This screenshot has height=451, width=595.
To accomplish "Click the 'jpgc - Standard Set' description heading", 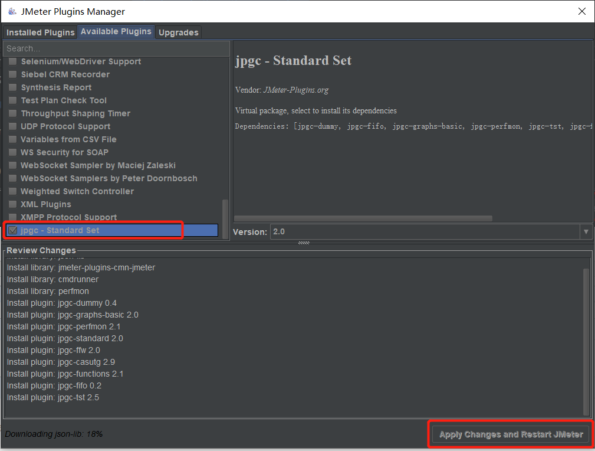I will (x=293, y=61).
